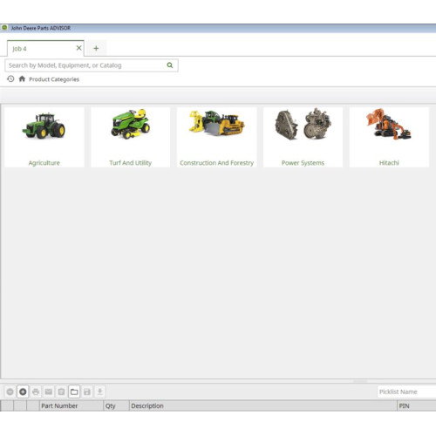Click the Qty column header
The height and width of the screenshot is (436, 436).
pyautogui.click(x=116, y=405)
